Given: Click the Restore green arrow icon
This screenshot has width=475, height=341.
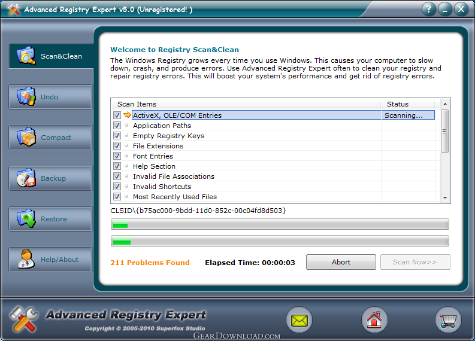Looking at the screenshot, I should [26, 218].
